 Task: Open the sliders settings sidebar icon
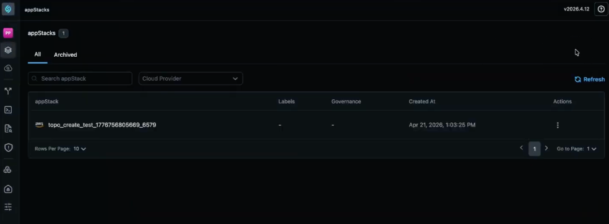(8, 207)
